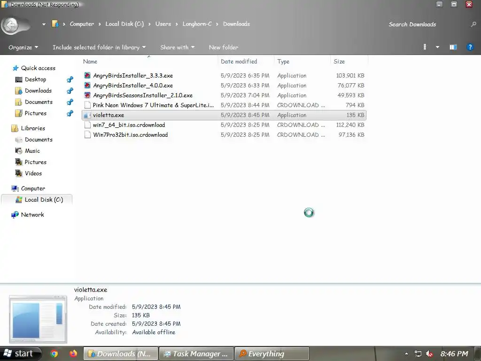Image resolution: width=481 pixels, height=361 pixels.
Task: Click the Back navigation arrow button
Action: click(x=11, y=25)
